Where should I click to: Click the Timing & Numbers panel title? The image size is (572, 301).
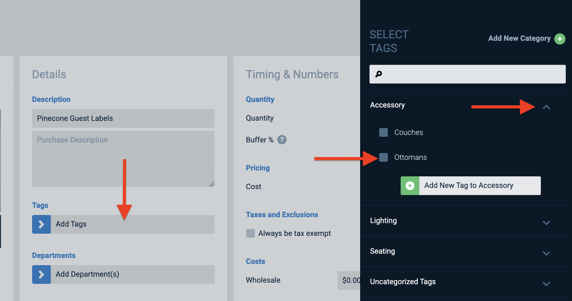tap(292, 74)
